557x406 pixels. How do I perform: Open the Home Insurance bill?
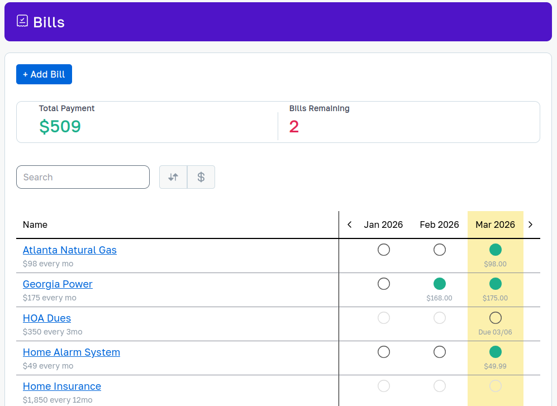(x=61, y=386)
